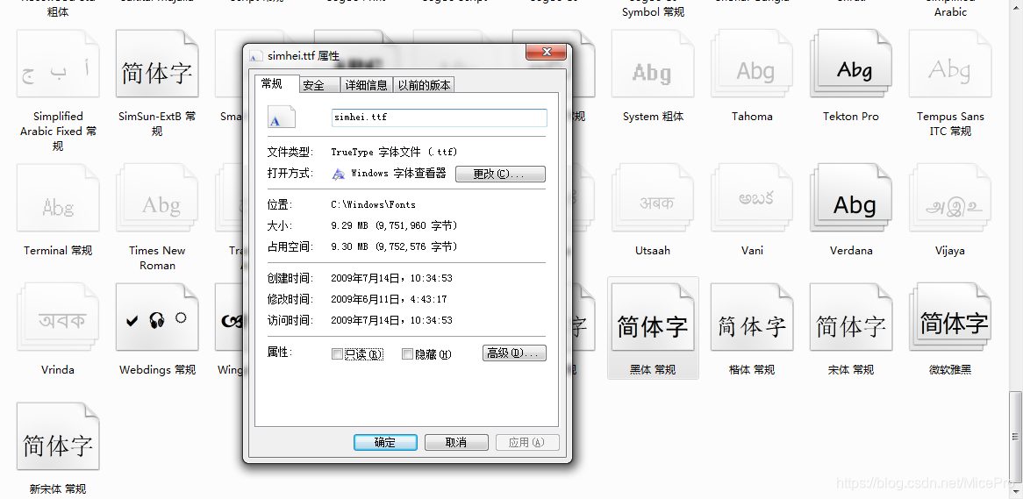
Task: Click the file icon beside the simhei.ttf name field
Action: coord(282,118)
